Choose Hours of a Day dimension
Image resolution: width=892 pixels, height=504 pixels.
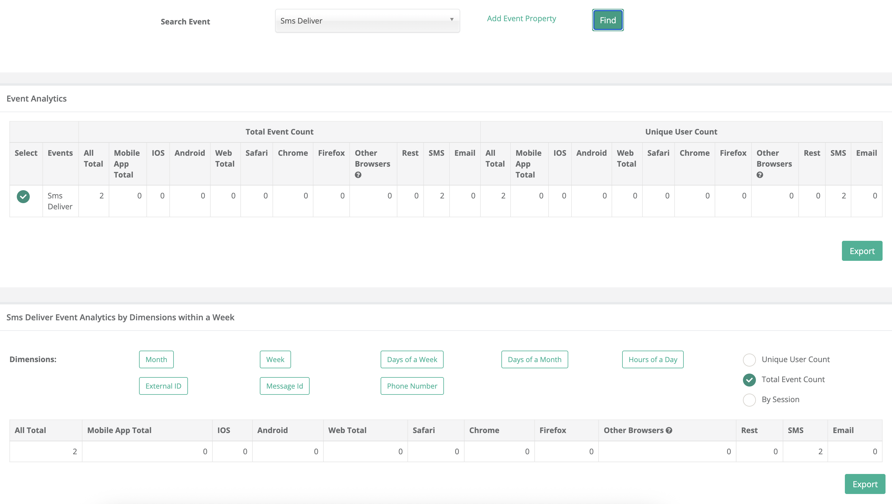pos(653,360)
